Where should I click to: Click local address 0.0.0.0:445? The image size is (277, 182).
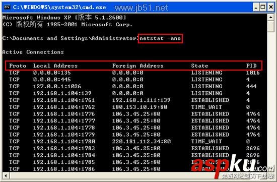(52, 80)
